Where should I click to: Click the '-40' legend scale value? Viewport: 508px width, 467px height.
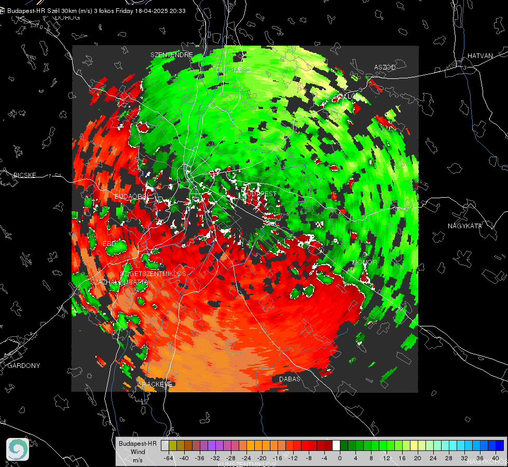[x=184, y=458]
